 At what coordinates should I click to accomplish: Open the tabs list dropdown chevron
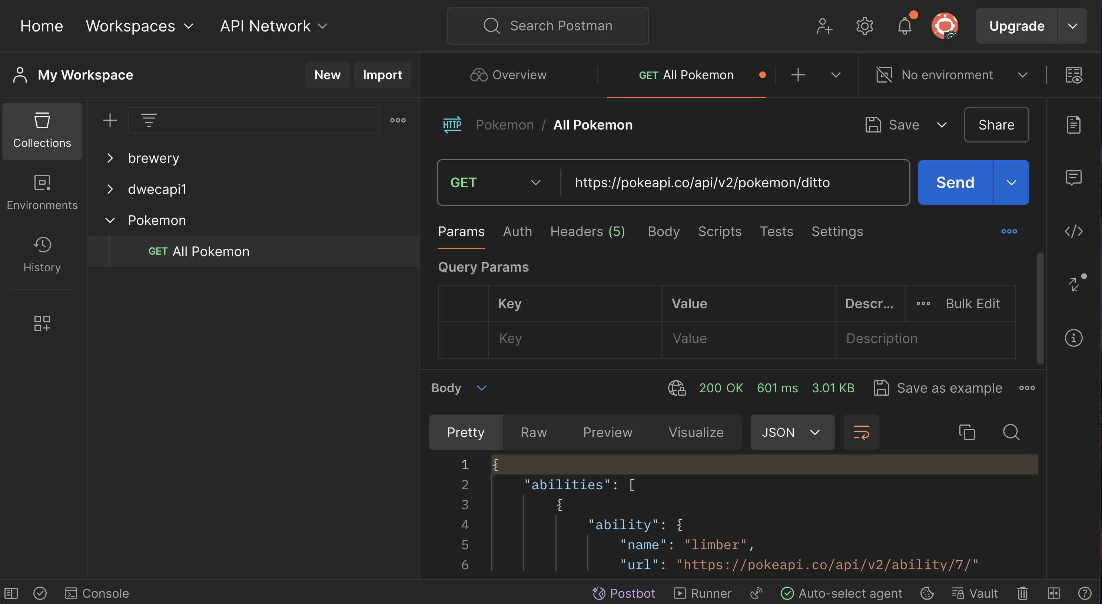pyautogui.click(x=836, y=75)
